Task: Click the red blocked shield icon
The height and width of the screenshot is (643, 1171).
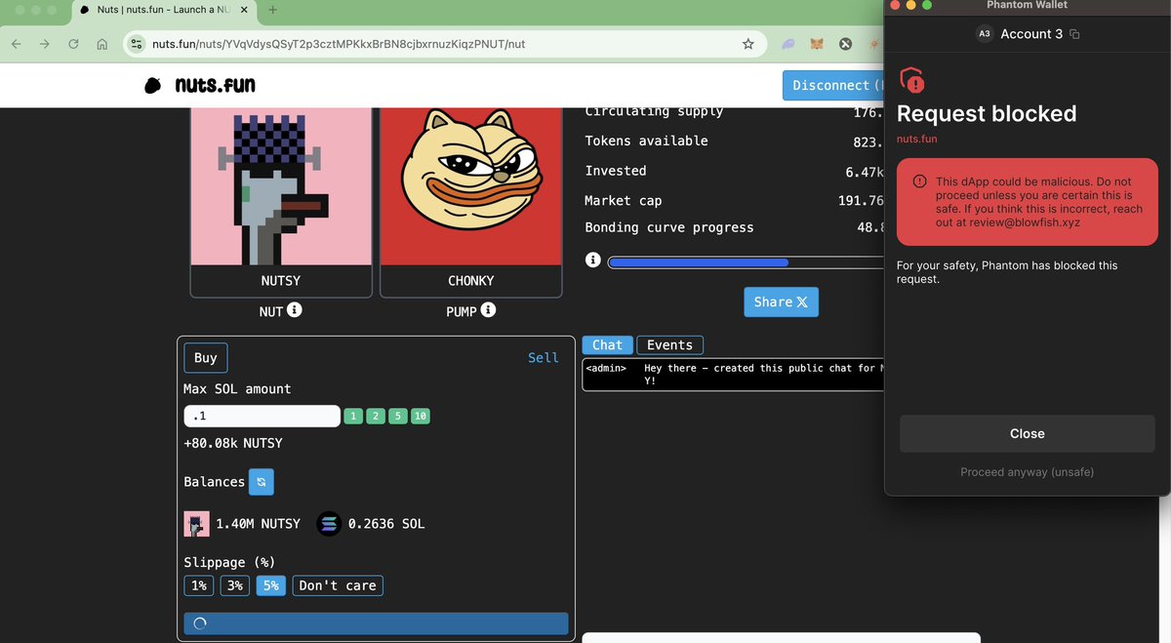Action: (x=911, y=80)
